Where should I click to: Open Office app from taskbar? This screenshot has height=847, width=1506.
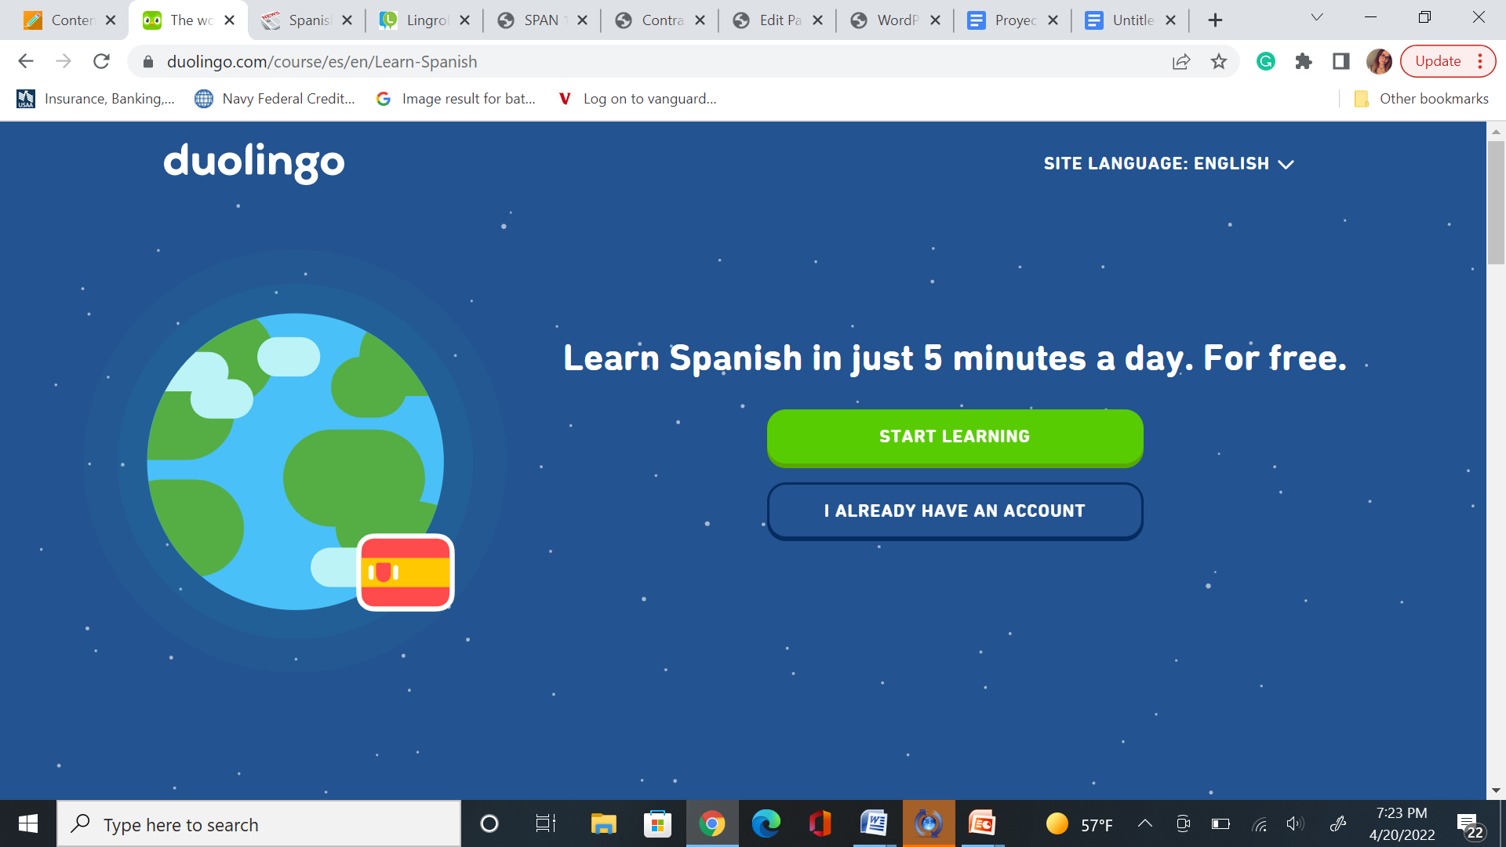pos(820,823)
